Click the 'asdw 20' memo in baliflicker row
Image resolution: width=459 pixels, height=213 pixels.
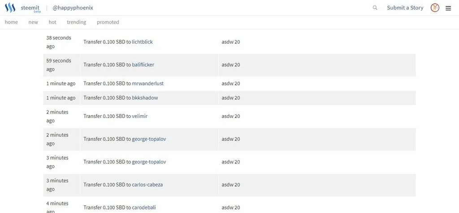[231, 65]
